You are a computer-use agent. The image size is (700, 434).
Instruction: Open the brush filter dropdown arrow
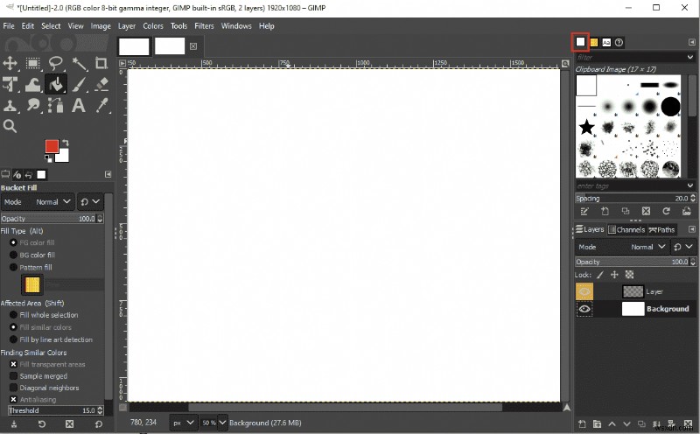click(x=690, y=58)
